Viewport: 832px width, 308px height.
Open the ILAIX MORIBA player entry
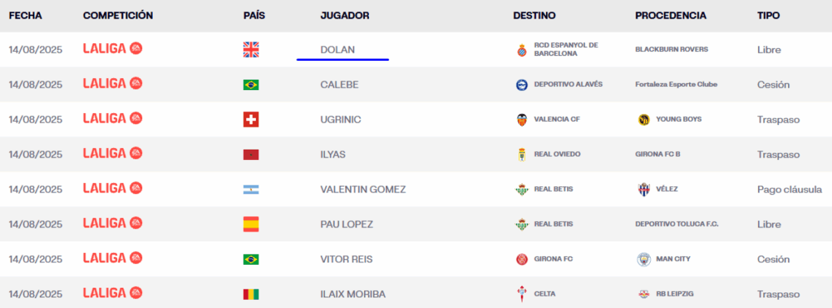click(353, 294)
